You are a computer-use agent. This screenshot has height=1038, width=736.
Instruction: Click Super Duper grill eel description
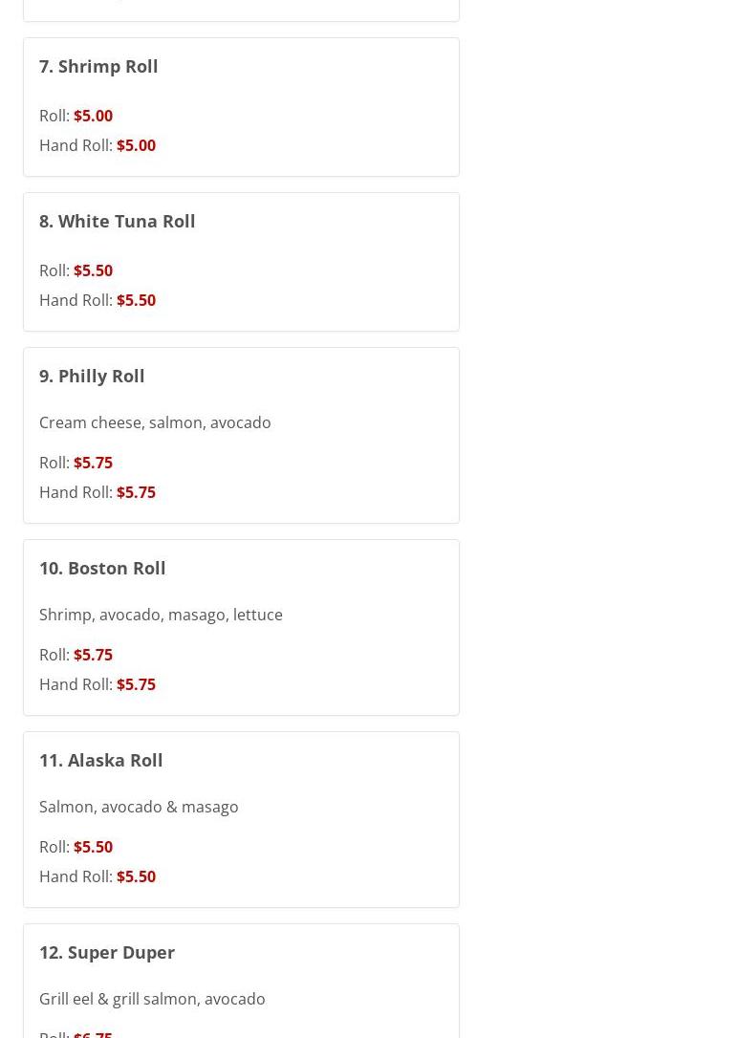152,999
